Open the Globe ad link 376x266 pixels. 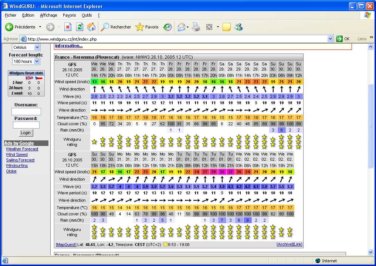click(x=11, y=171)
